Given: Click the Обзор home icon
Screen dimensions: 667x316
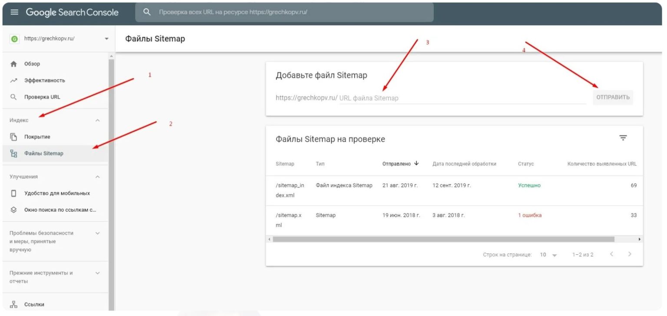Looking at the screenshot, I should coord(13,64).
